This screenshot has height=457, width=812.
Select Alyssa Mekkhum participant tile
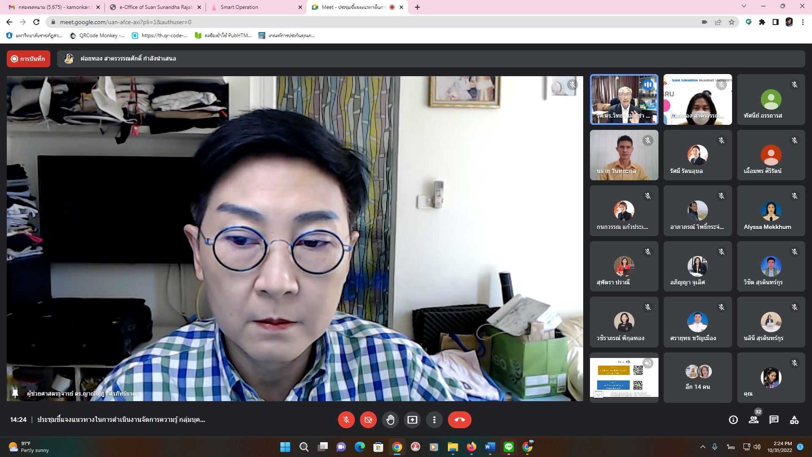click(x=771, y=211)
